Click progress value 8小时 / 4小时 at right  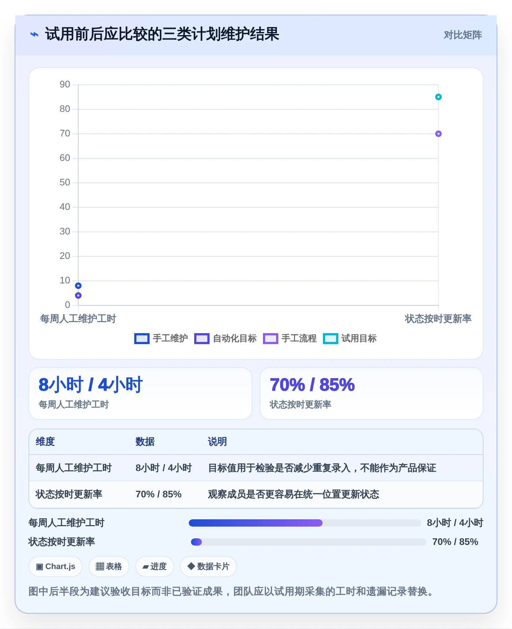455,523
